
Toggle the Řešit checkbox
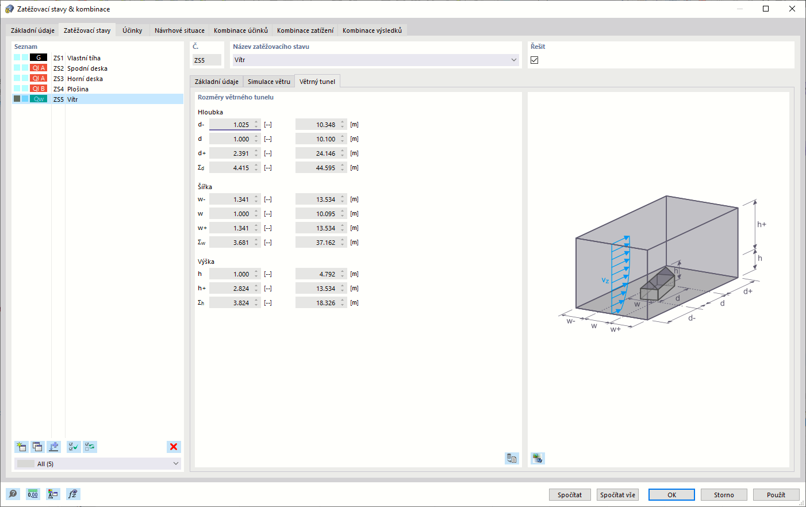(535, 60)
